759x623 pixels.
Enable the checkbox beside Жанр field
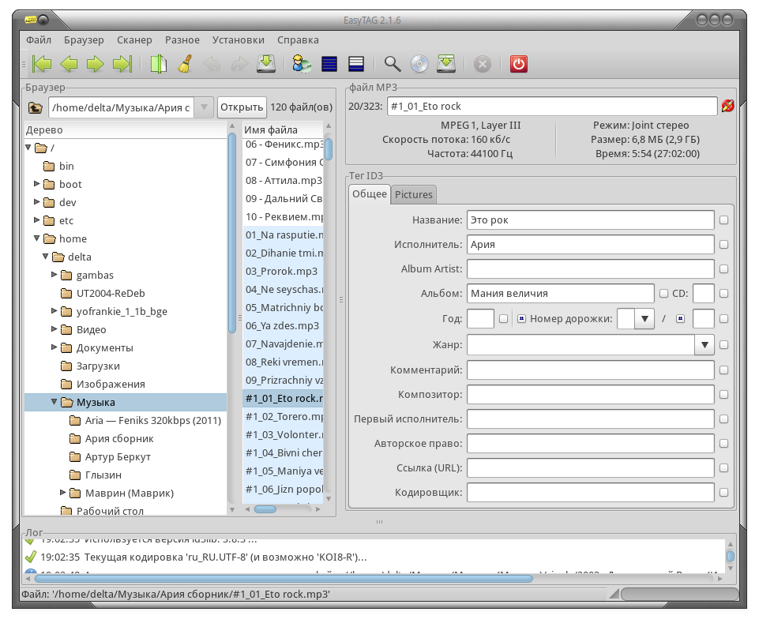(723, 345)
